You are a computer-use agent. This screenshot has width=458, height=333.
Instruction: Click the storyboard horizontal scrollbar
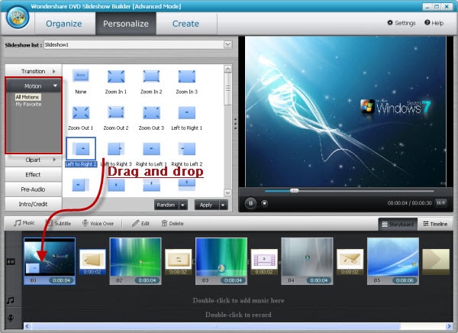pos(216,326)
